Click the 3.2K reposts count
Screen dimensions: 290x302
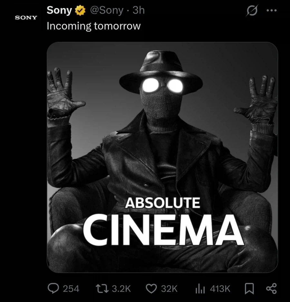(x=121, y=289)
